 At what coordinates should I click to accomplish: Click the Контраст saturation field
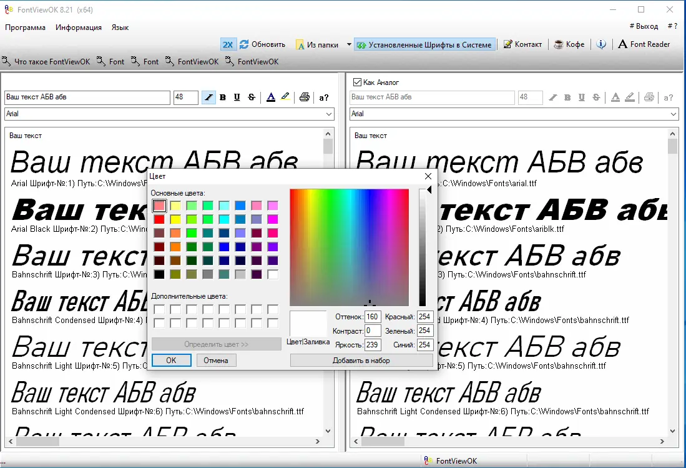tap(372, 331)
